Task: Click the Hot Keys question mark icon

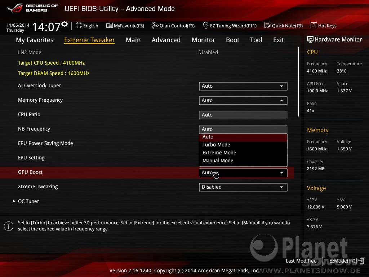Action: [x=314, y=26]
